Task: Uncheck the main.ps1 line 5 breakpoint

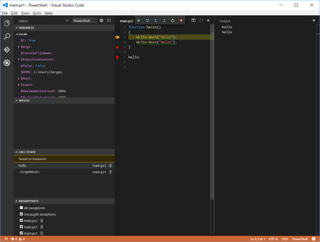Action: coord(21,227)
